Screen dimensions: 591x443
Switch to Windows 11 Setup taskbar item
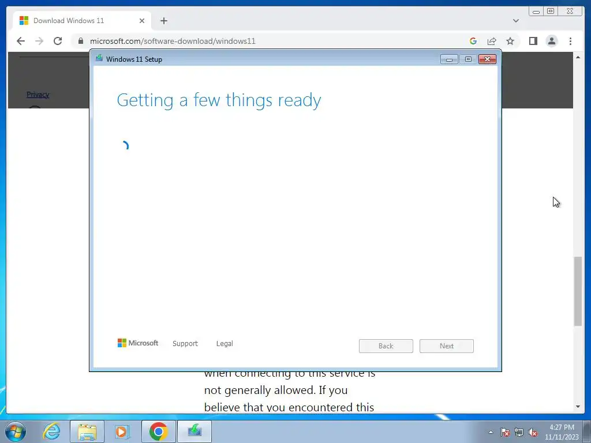(194, 431)
